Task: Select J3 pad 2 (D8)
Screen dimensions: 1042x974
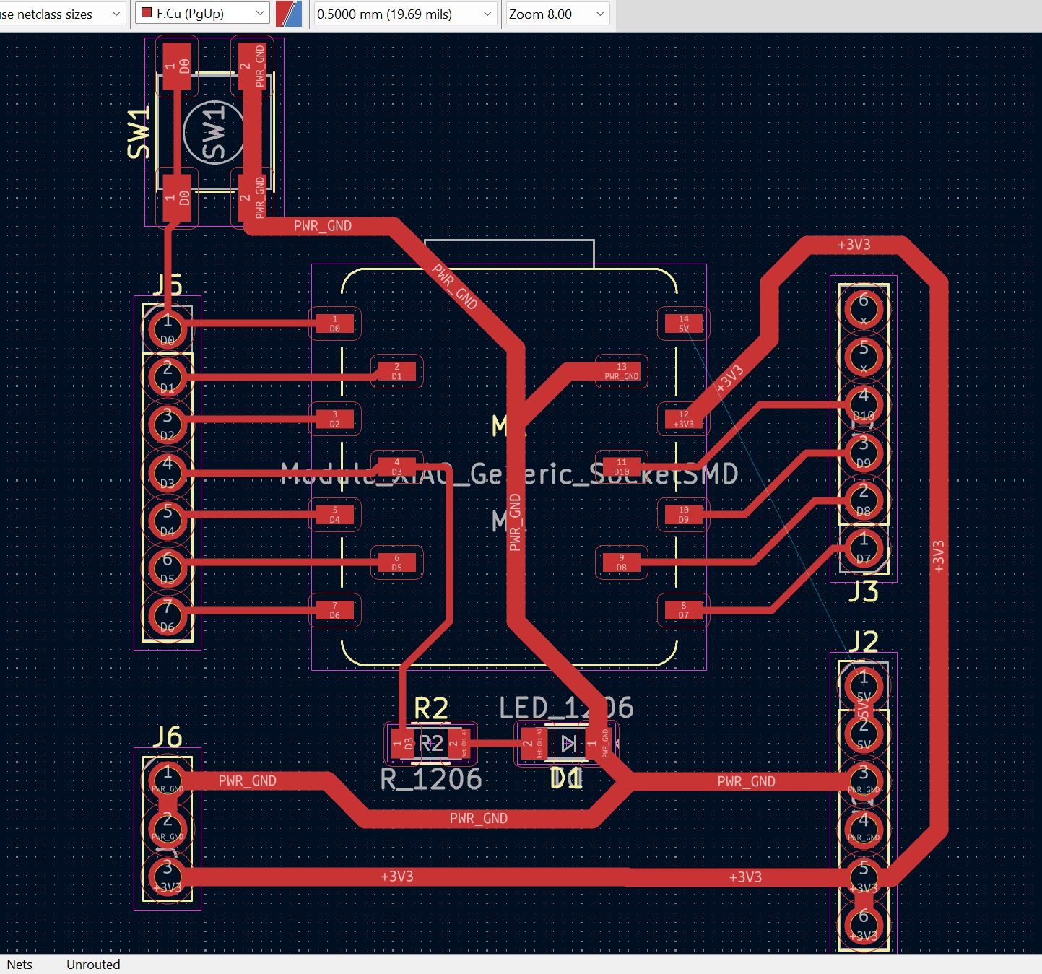Action: pyautogui.click(x=863, y=500)
